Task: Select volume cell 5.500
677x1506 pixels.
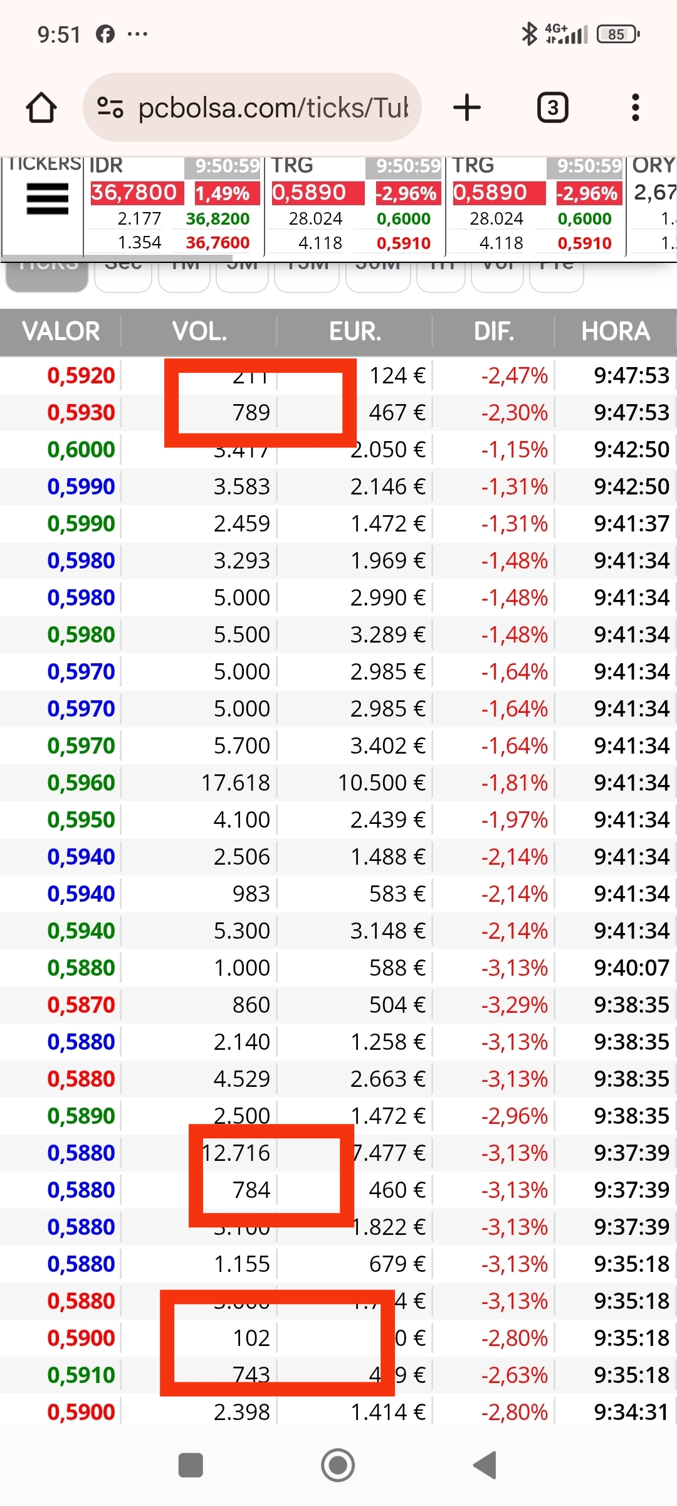Action: [x=242, y=634]
